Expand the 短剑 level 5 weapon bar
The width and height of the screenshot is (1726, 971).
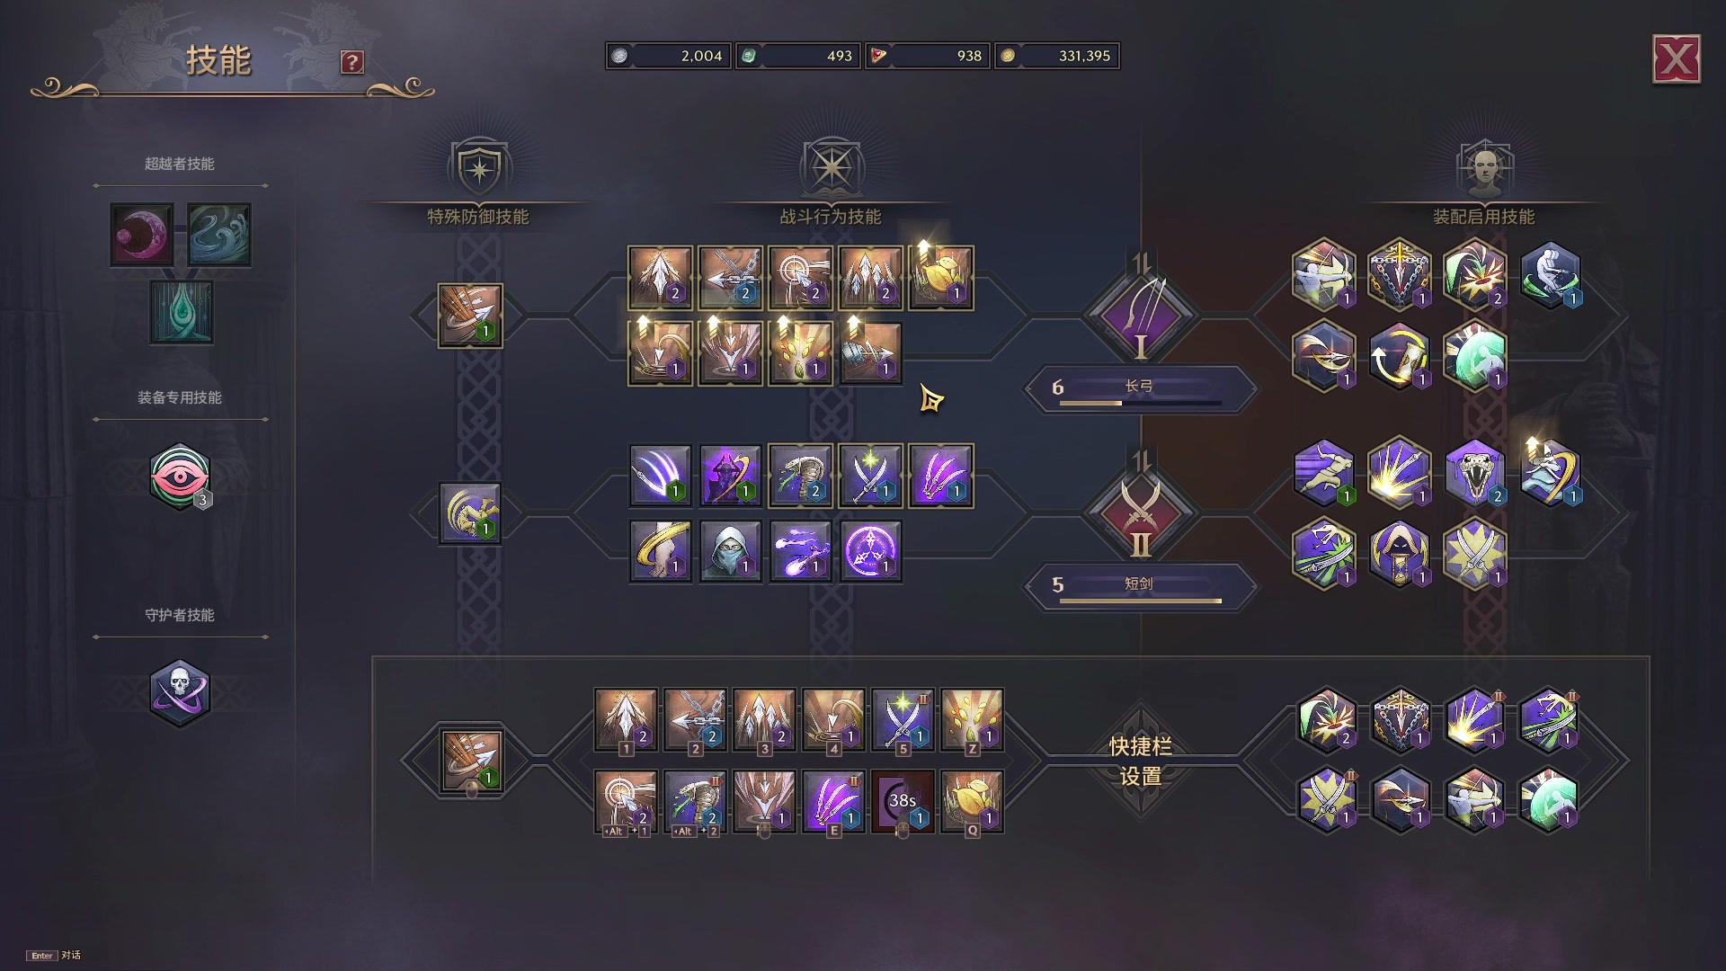(x=1140, y=586)
